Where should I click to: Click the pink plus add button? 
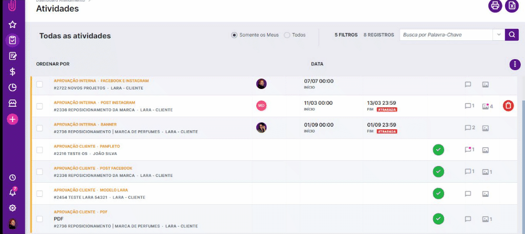[13, 119]
